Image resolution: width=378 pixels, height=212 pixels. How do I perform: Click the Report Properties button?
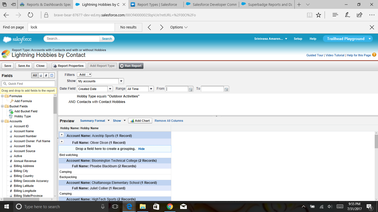coord(68,66)
